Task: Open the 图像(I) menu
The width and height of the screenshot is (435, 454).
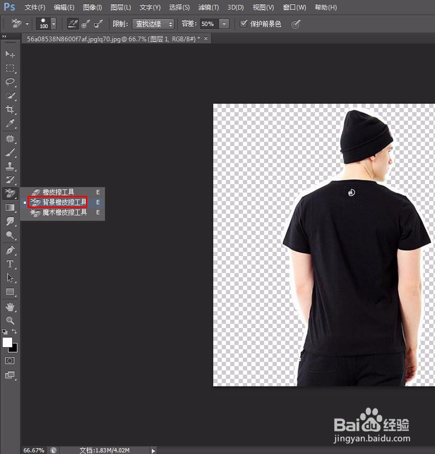Action: [93, 7]
